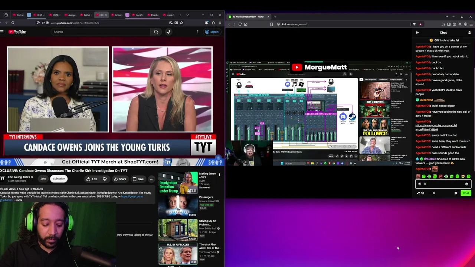Open the Passengers movie thumbnail
475x267 pixels.
pyautogui.click(x=178, y=206)
